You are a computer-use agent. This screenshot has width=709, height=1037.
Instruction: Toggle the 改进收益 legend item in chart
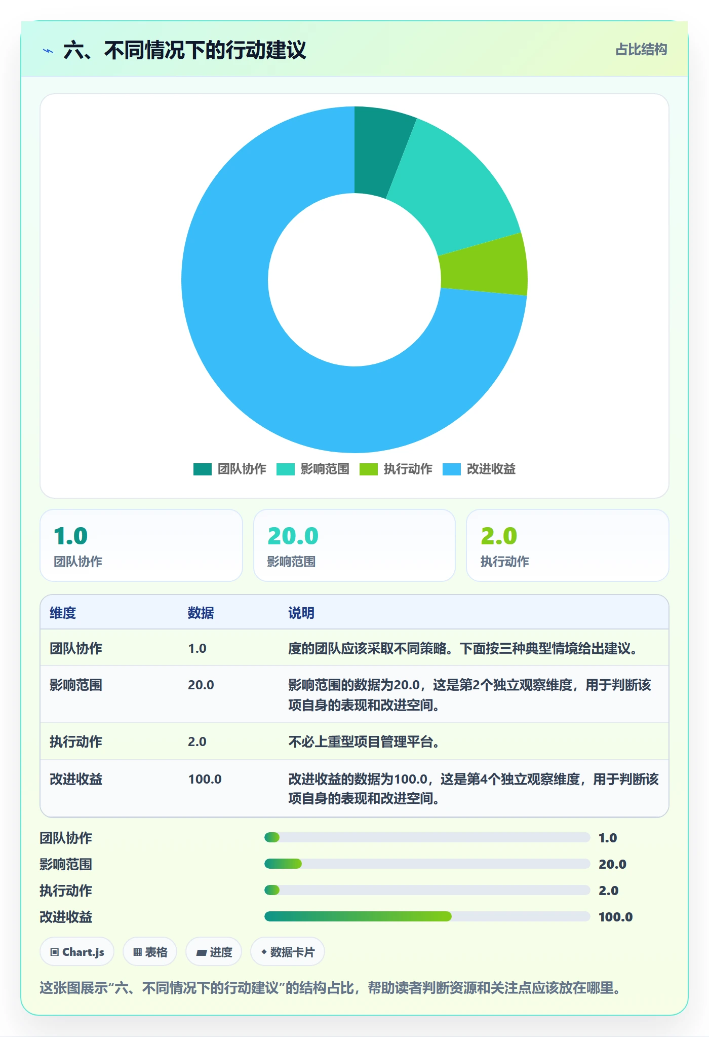coord(479,469)
